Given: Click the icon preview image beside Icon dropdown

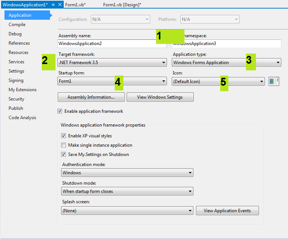Looking at the screenshot, I should pyautogui.click(x=273, y=81).
